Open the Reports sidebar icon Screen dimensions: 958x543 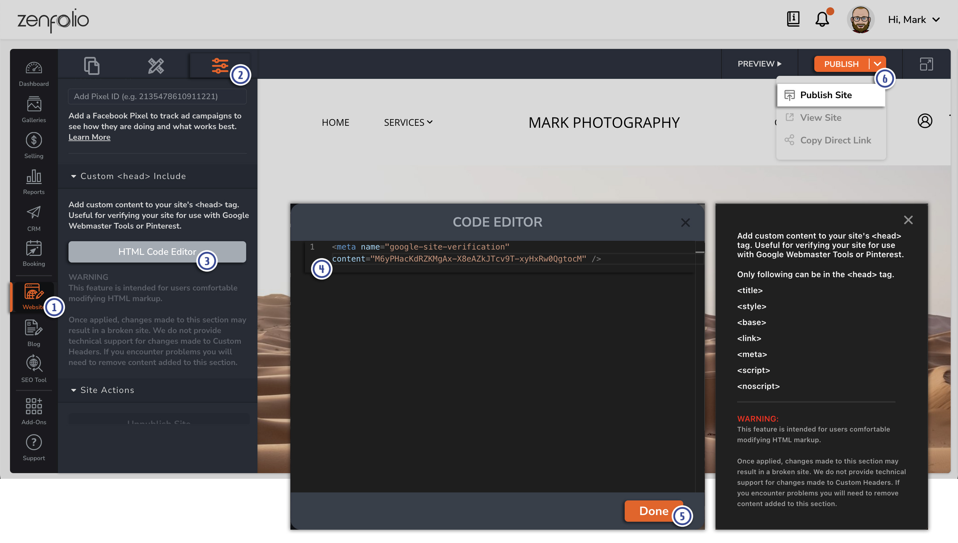click(x=34, y=181)
